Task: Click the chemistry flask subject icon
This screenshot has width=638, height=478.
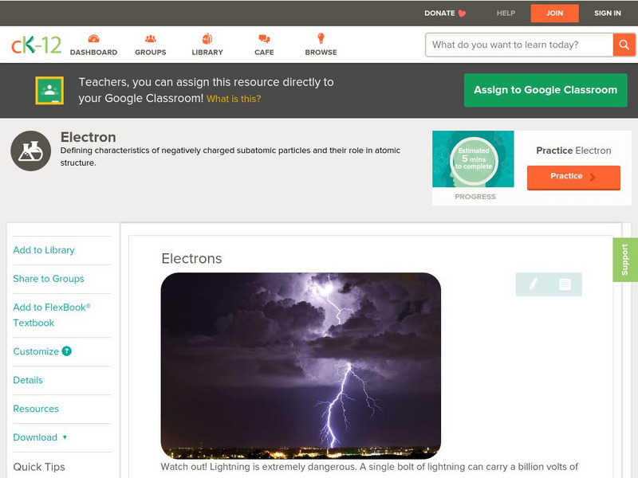Action: coord(30,151)
